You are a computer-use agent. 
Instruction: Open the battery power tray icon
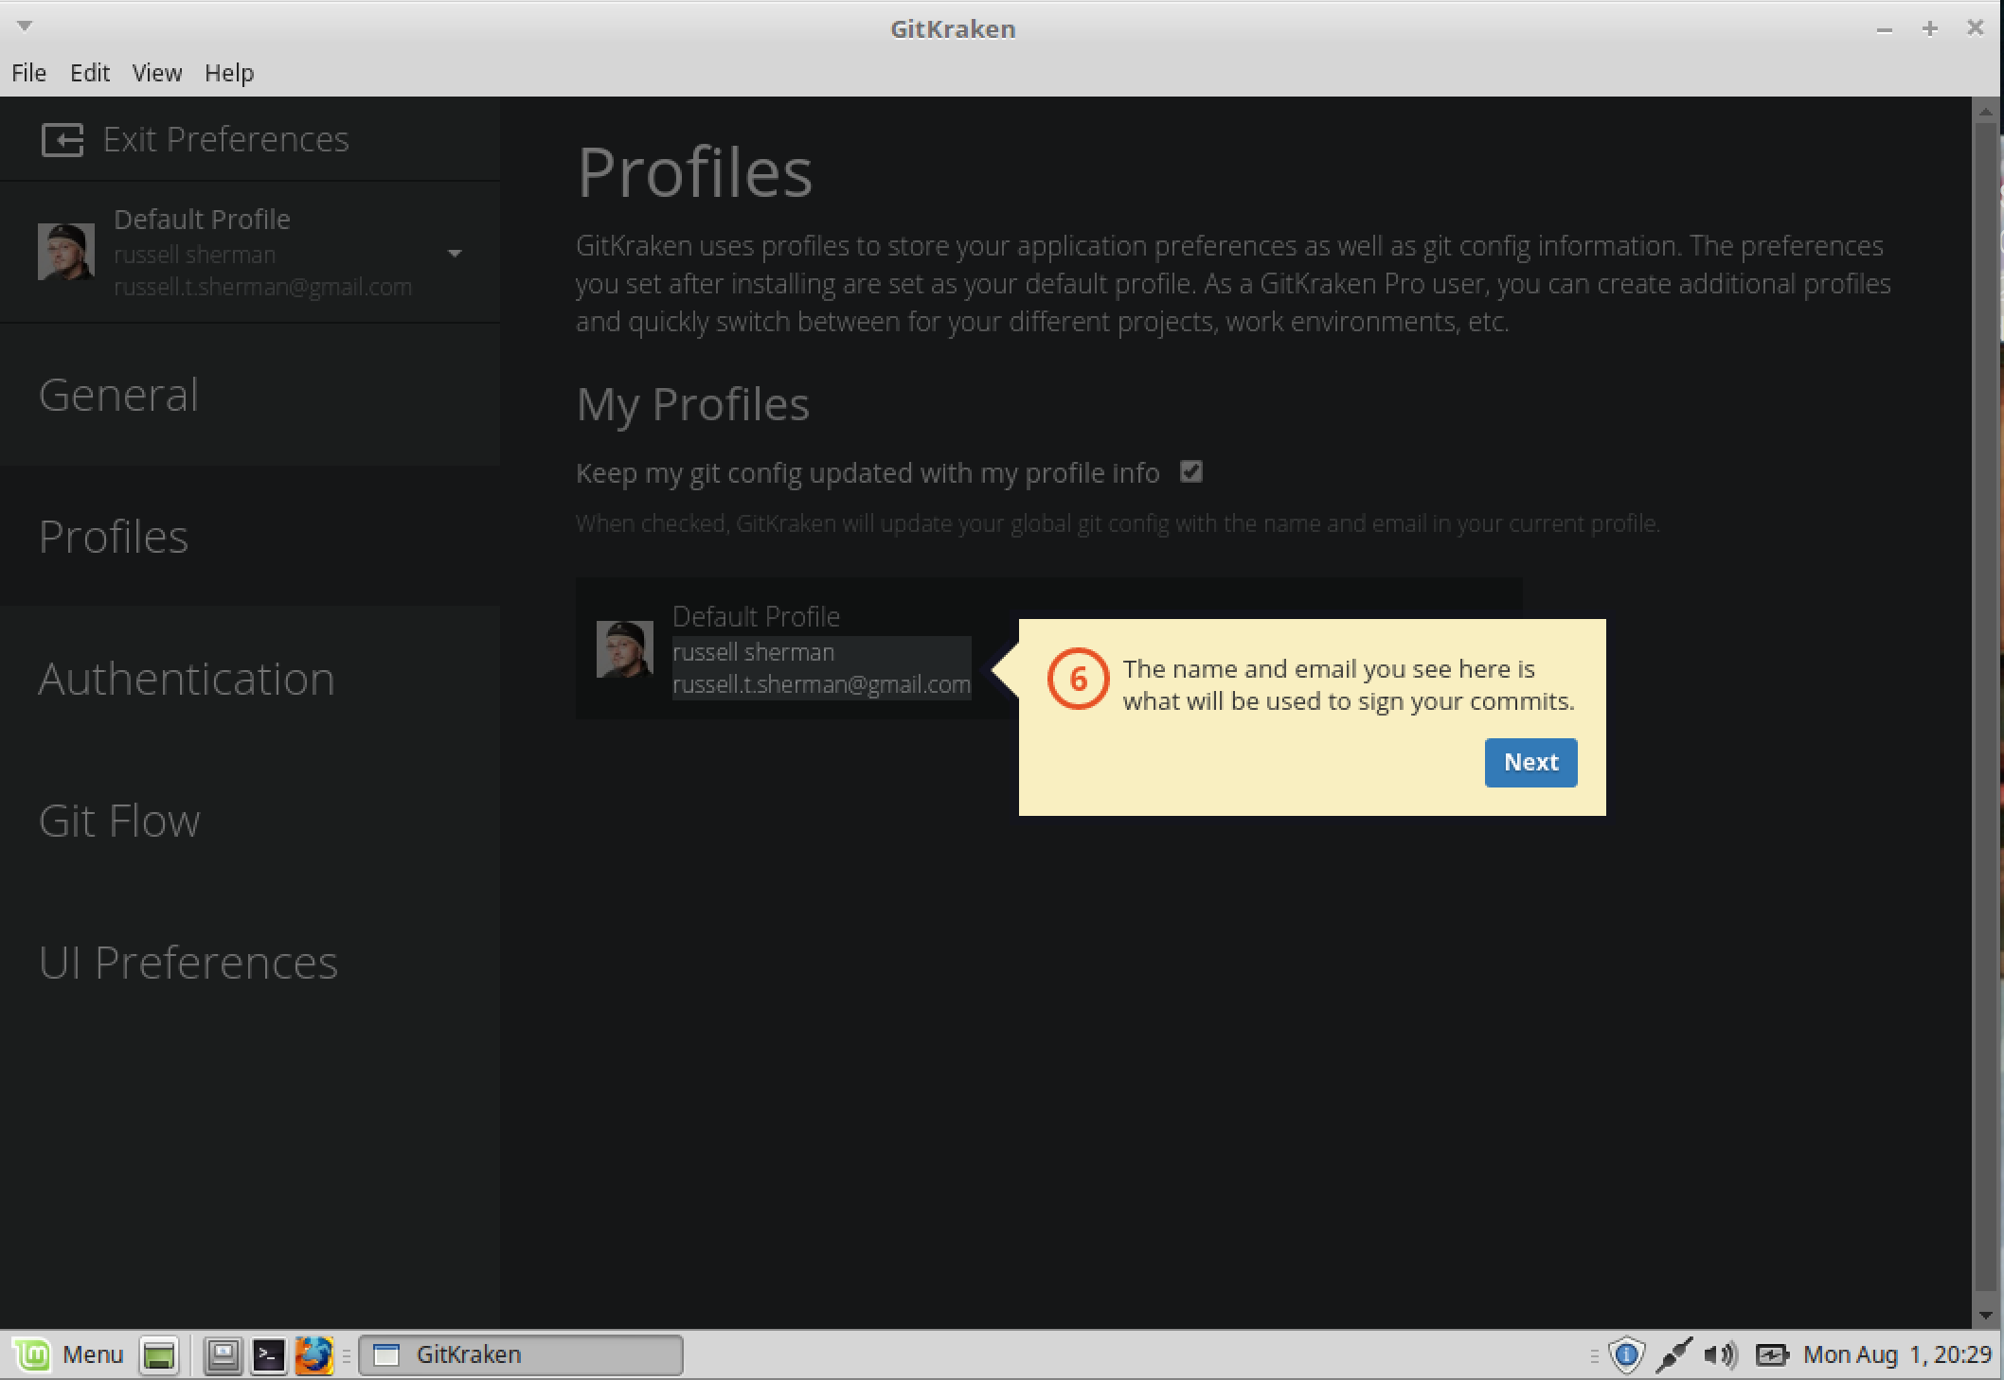[1772, 1355]
